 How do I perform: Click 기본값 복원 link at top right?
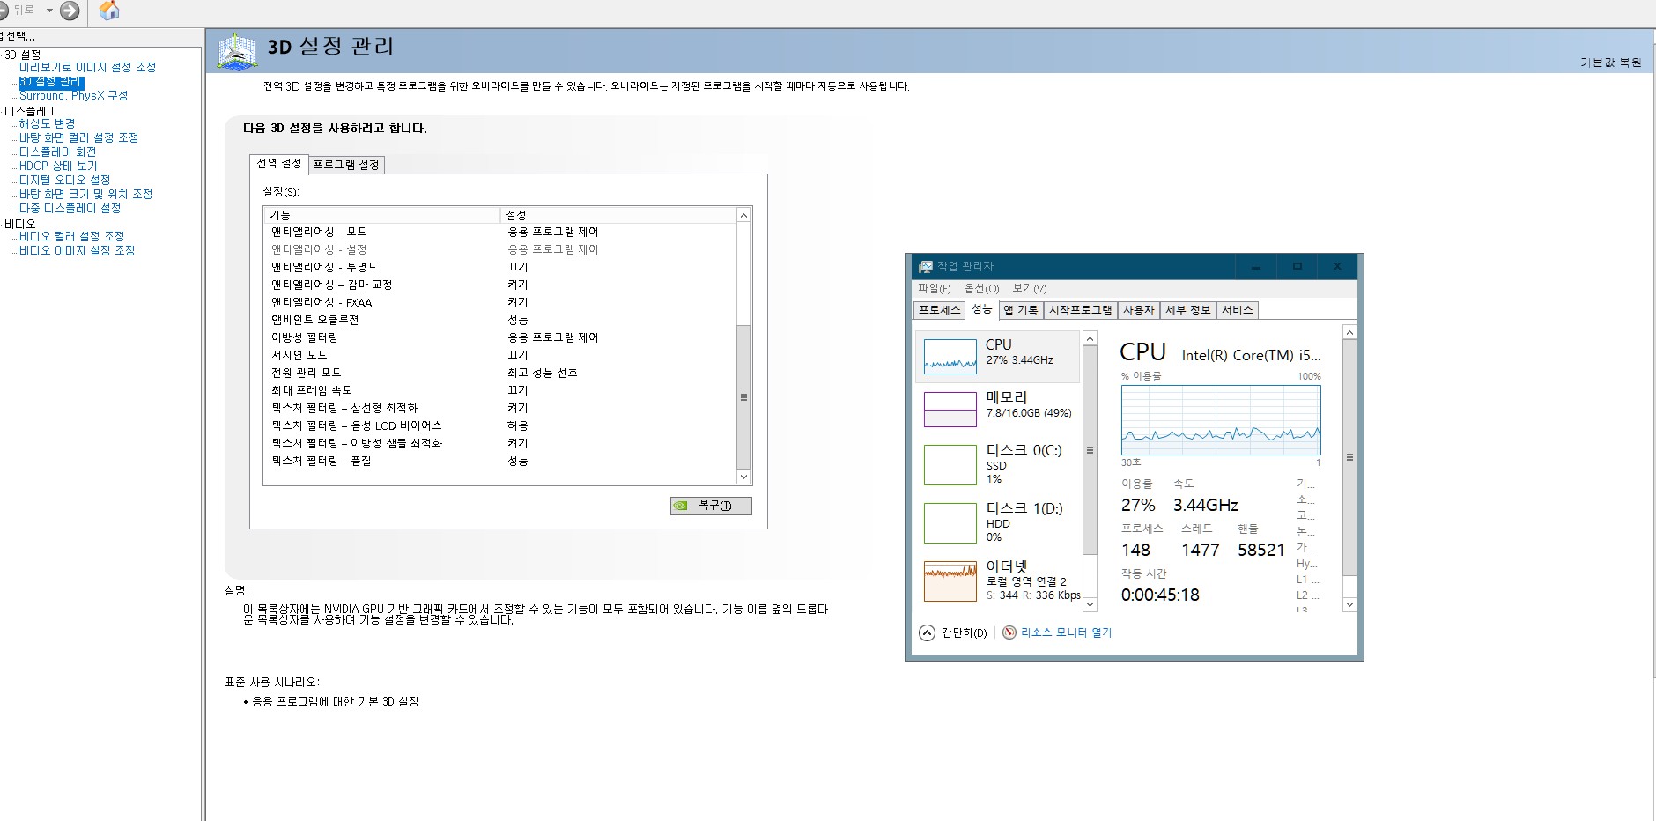click(1610, 63)
